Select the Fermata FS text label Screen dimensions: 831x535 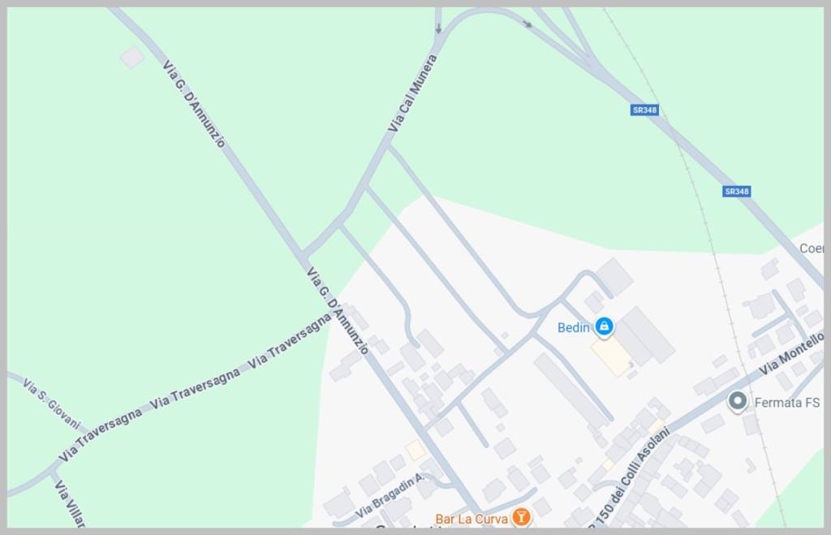786,403
